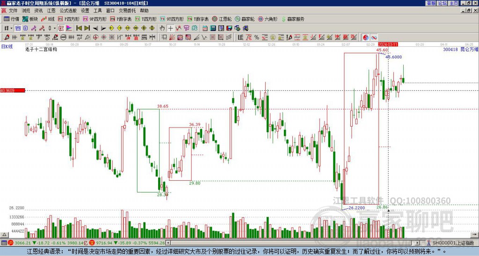Select the hand pan tool

coord(162,28)
